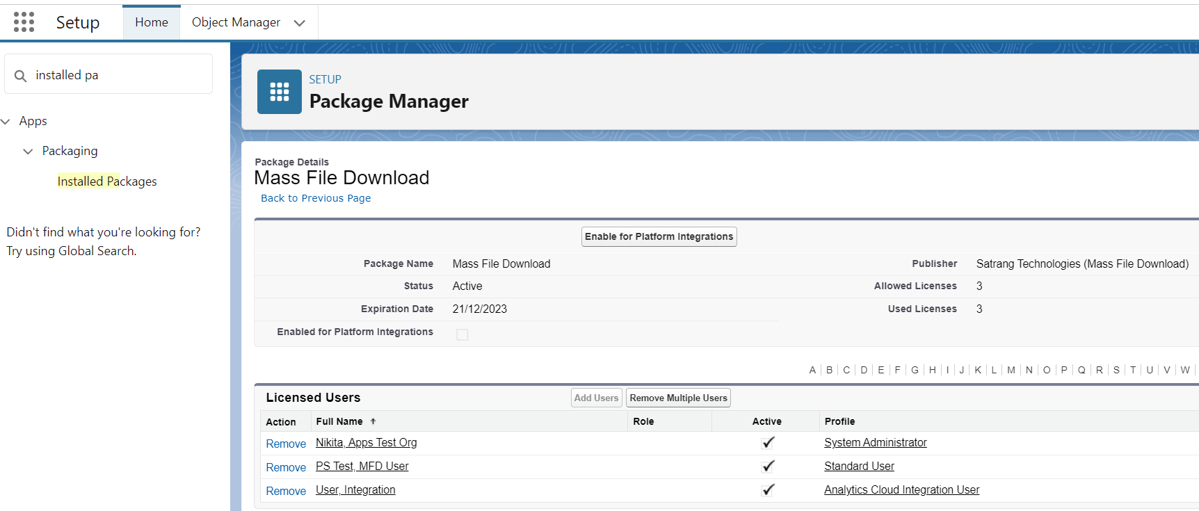Open Installed Packages in sidebar

(107, 181)
